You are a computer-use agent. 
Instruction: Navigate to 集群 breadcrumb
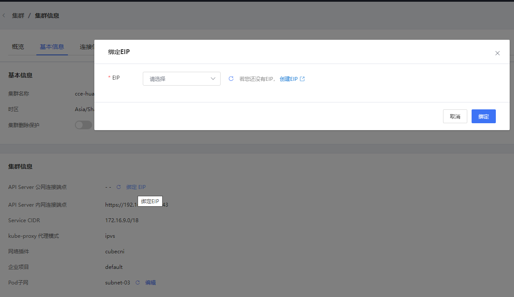18,16
